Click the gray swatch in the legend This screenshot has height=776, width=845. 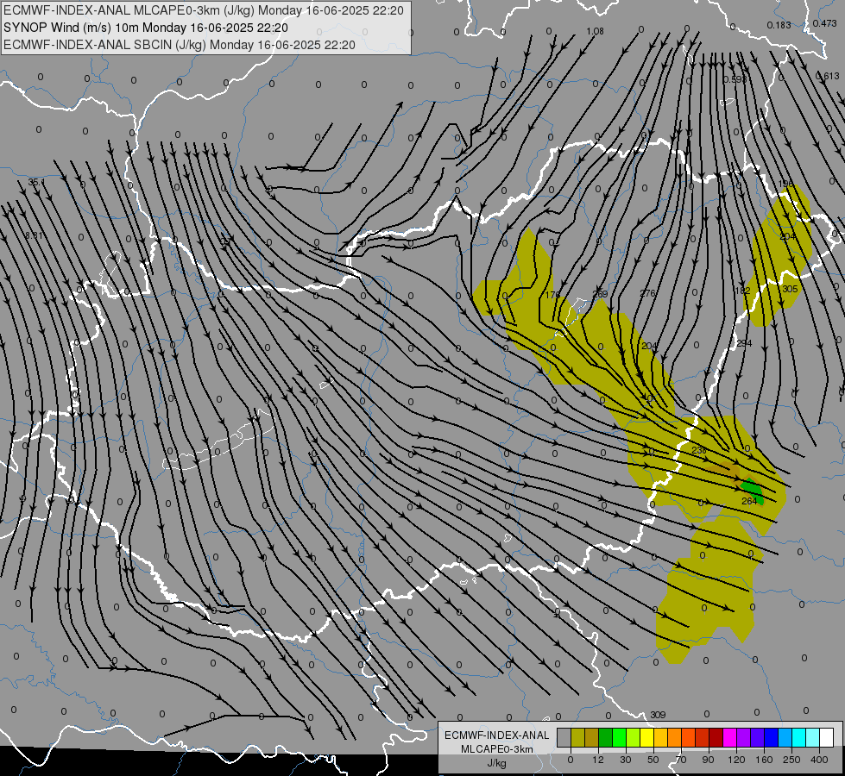(564, 737)
